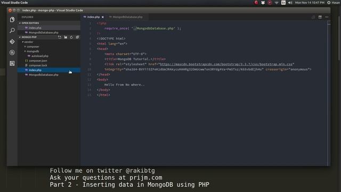
Task: Select index.php in the MONGO-PHP tree
Action: [49, 70]
